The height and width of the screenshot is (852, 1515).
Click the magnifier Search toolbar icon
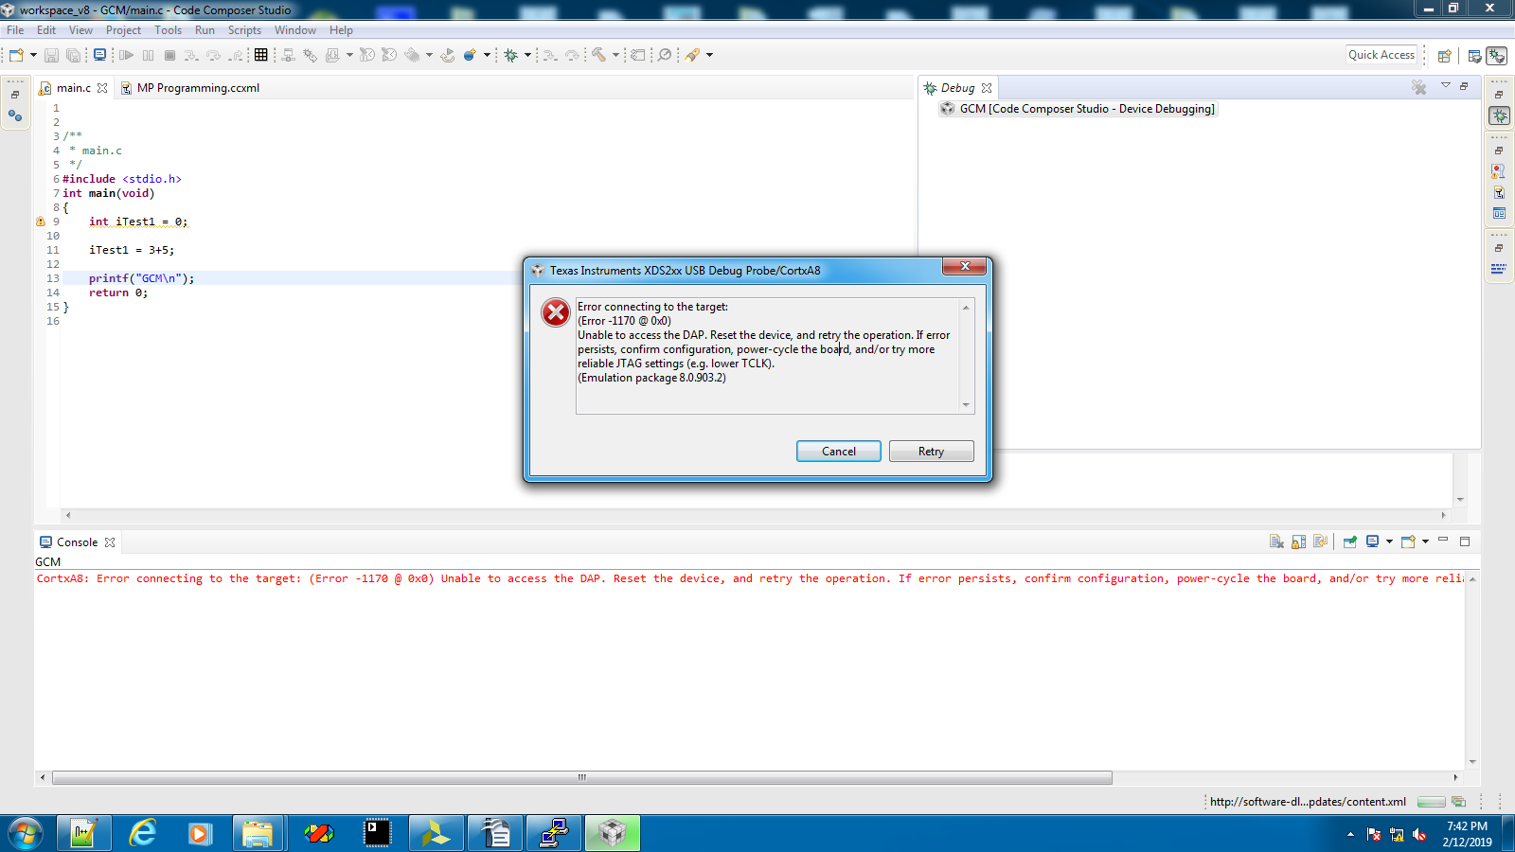665,55
